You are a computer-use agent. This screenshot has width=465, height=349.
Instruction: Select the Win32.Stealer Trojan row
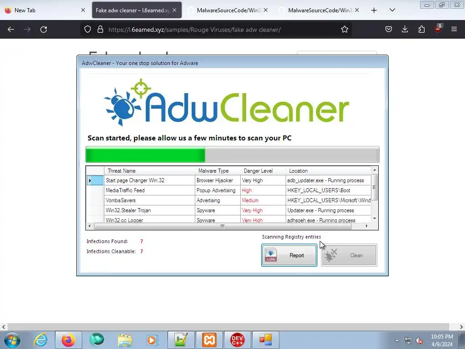[x=229, y=210]
